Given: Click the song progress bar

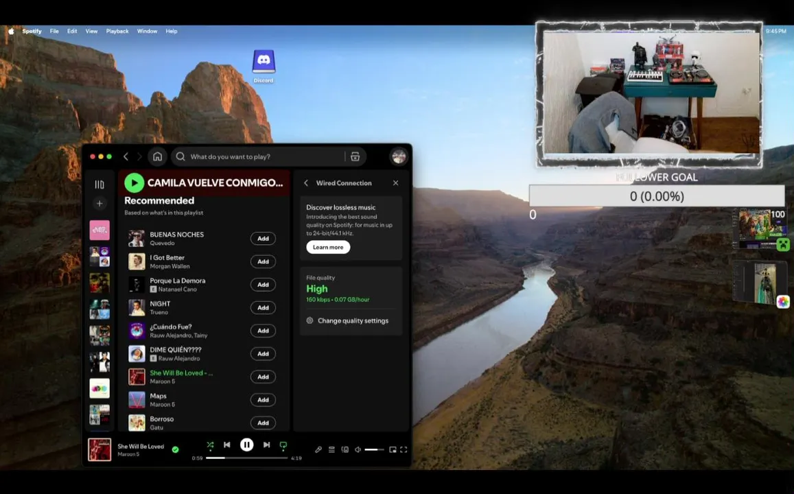Looking at the screenshot, I should click(246, 458).
